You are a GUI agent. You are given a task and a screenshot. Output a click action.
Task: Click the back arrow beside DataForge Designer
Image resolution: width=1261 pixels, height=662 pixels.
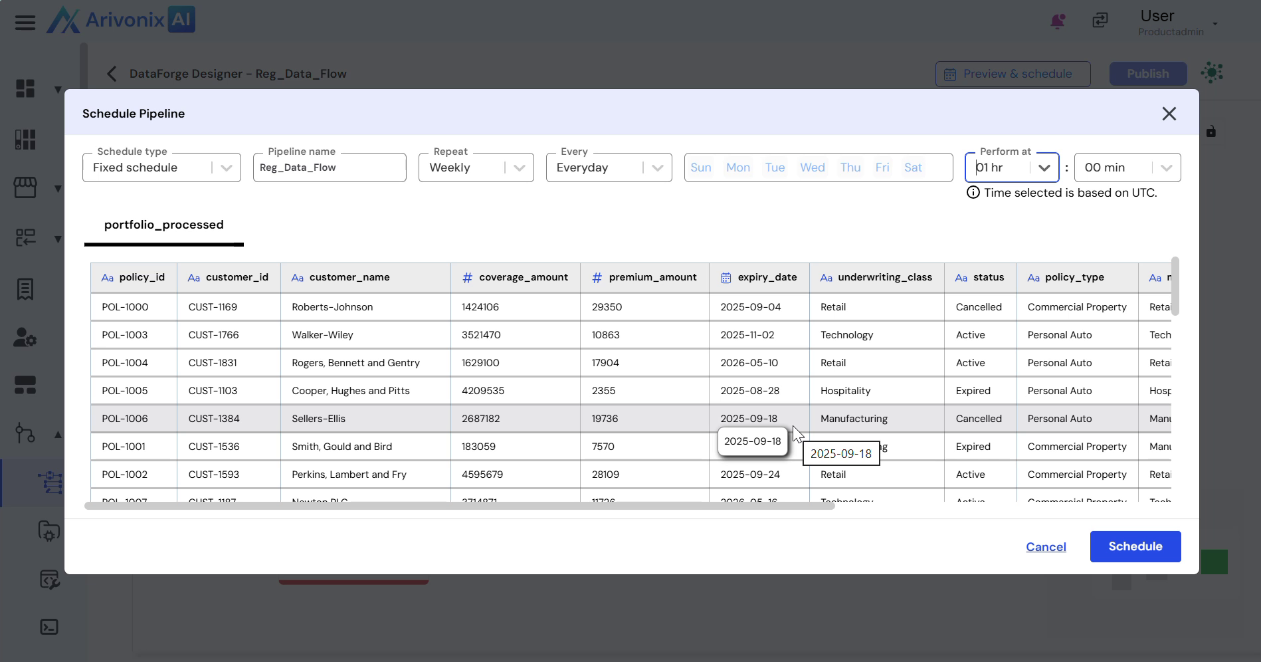[112, 74]
